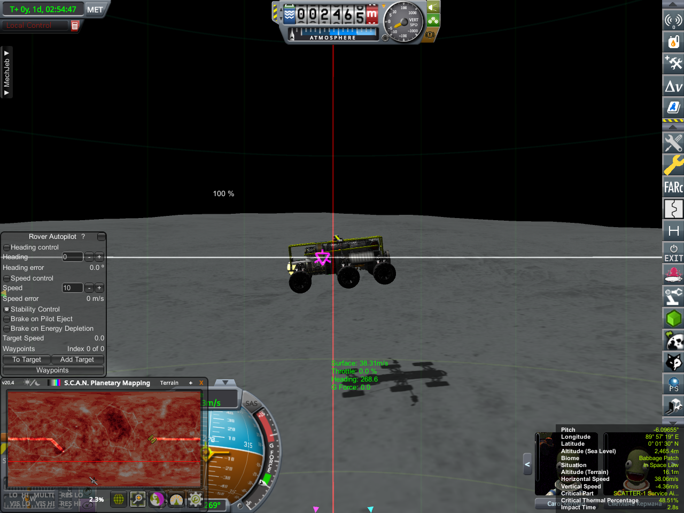Enable Brake on Energy Depletion
The image size is (684, 513).
(x=6, y=329)
